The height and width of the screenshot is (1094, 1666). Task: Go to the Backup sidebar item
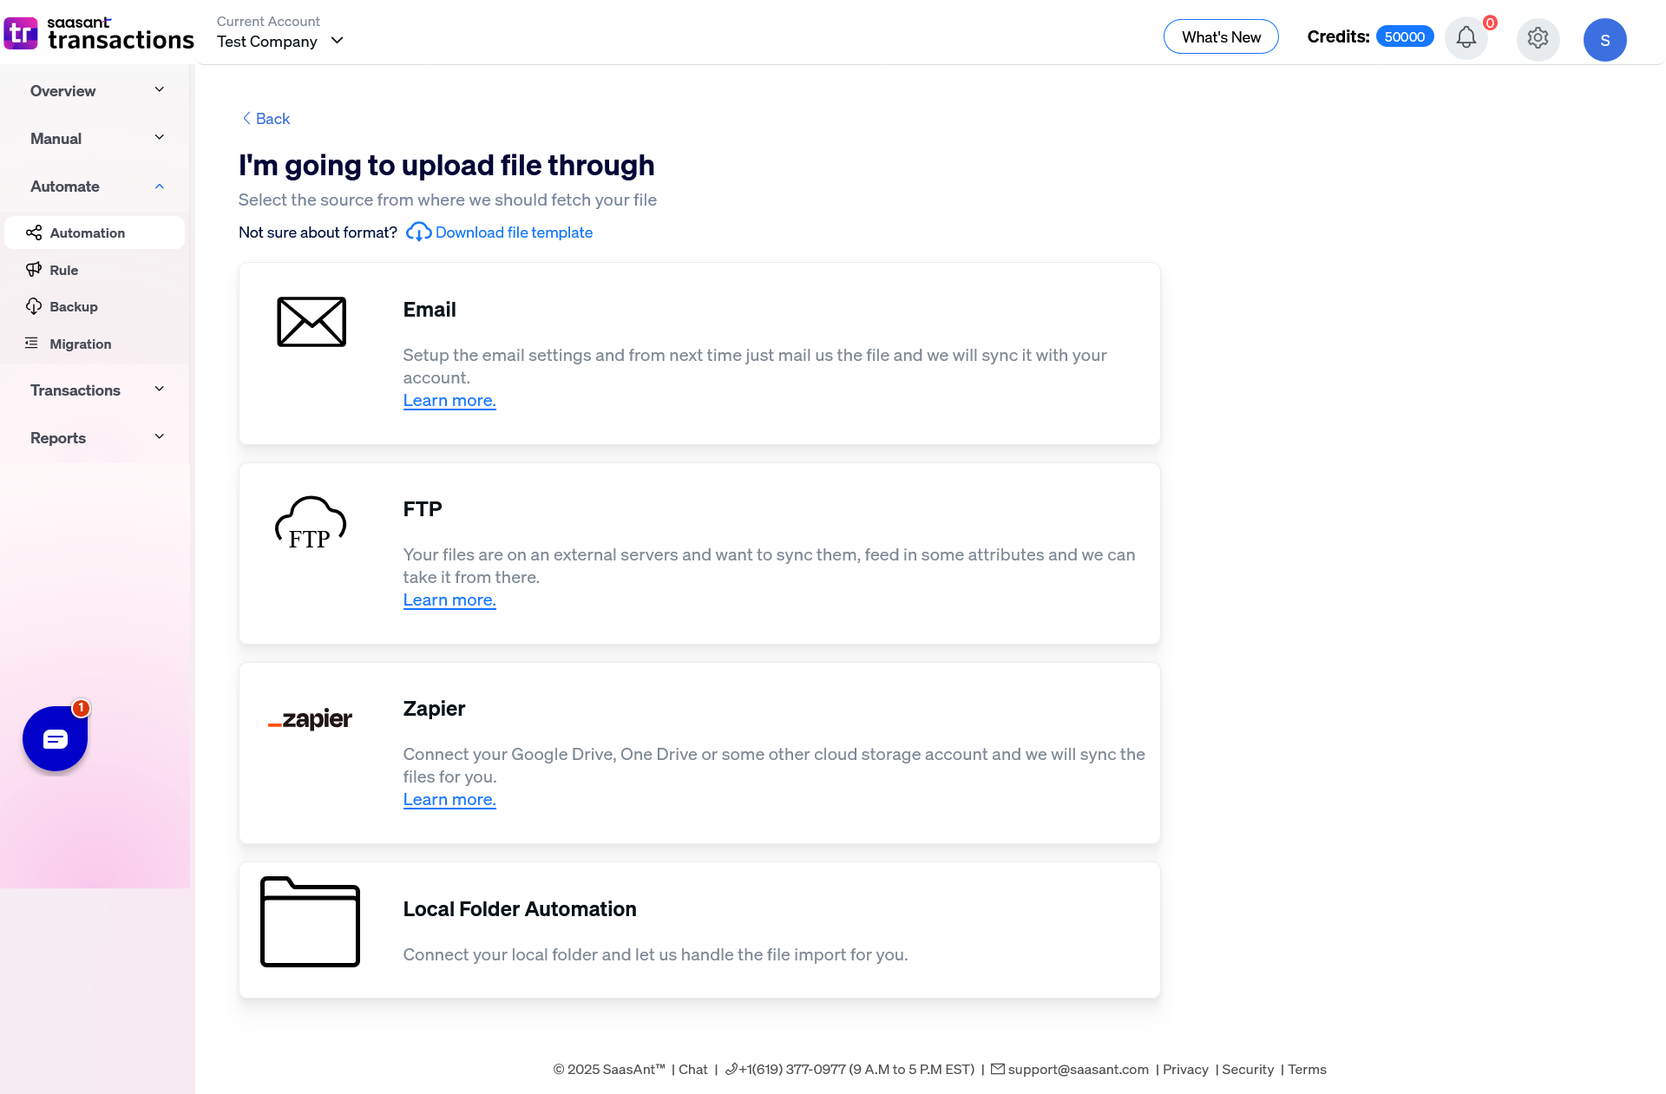[x=73, y=307]
